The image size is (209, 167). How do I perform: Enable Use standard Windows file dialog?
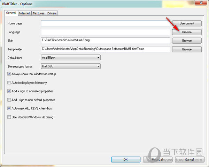pos(9,117)
